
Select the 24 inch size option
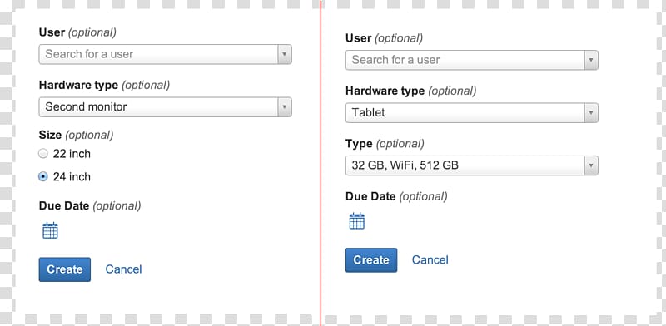point(43,176)
